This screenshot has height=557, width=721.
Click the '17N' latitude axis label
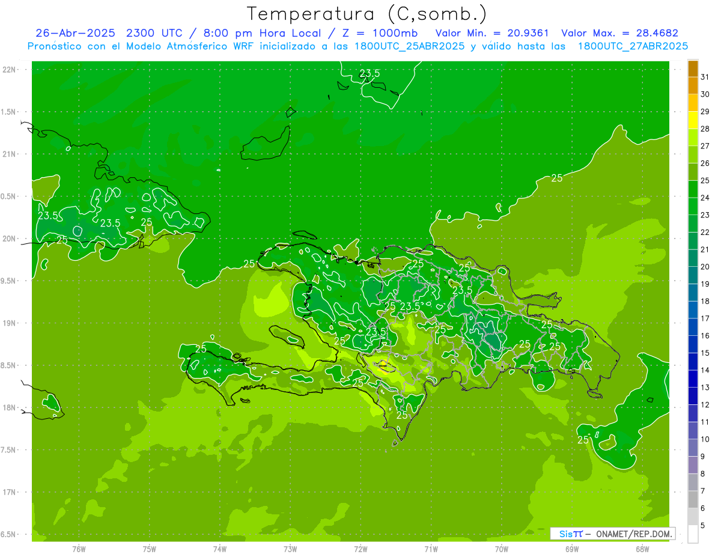click(9, 492)
